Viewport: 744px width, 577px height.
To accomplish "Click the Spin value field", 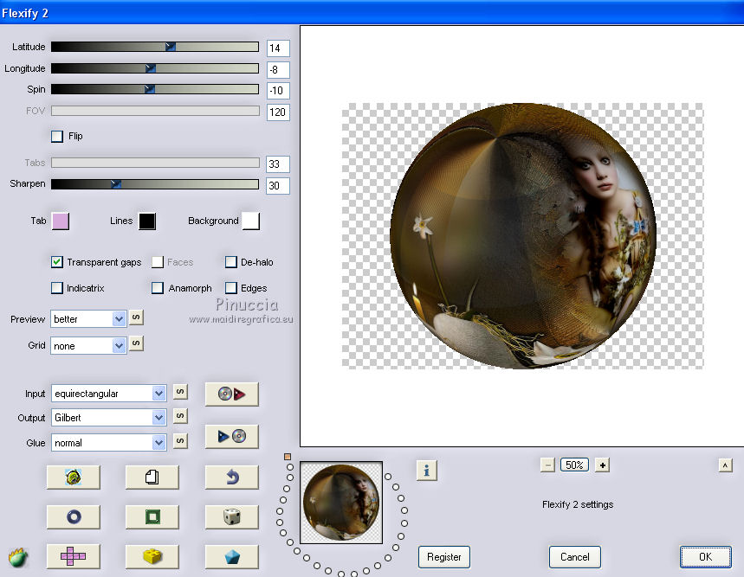I will click(278, 91).
